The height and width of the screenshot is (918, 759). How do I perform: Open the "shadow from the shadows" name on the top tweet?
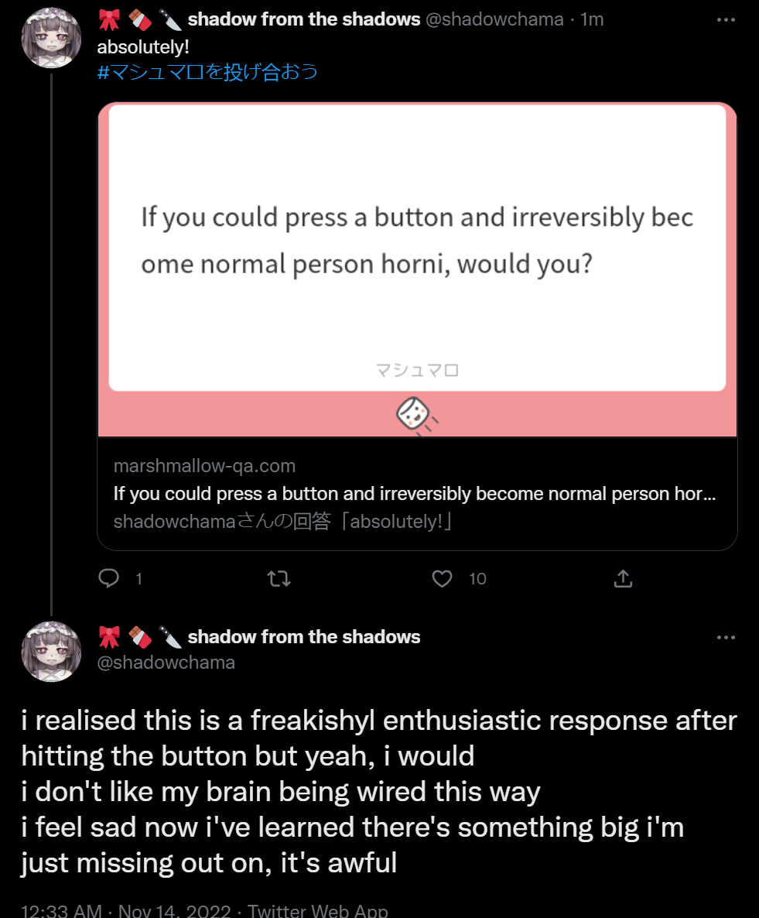[304, 20]
